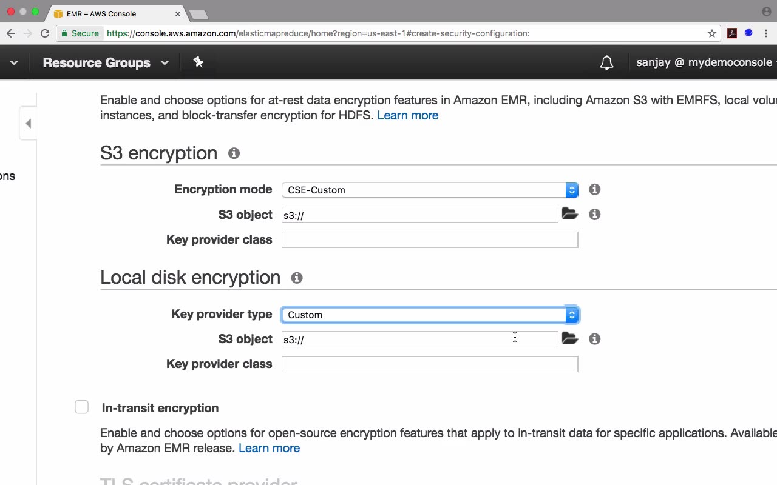The width and height of the screenshot is (777, 485).
Task: Enable In-transit encryption checkbox
Action: point(82,407)
